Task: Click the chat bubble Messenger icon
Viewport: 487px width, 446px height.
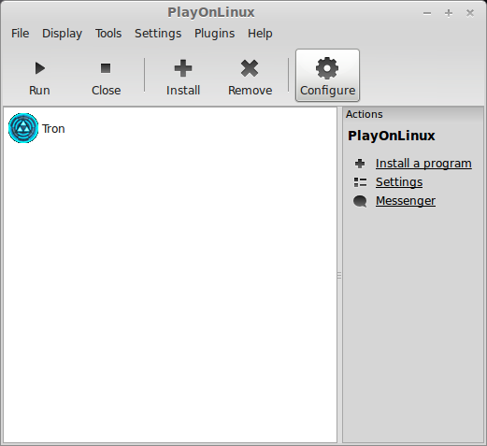Action: [x=360, y=201]
